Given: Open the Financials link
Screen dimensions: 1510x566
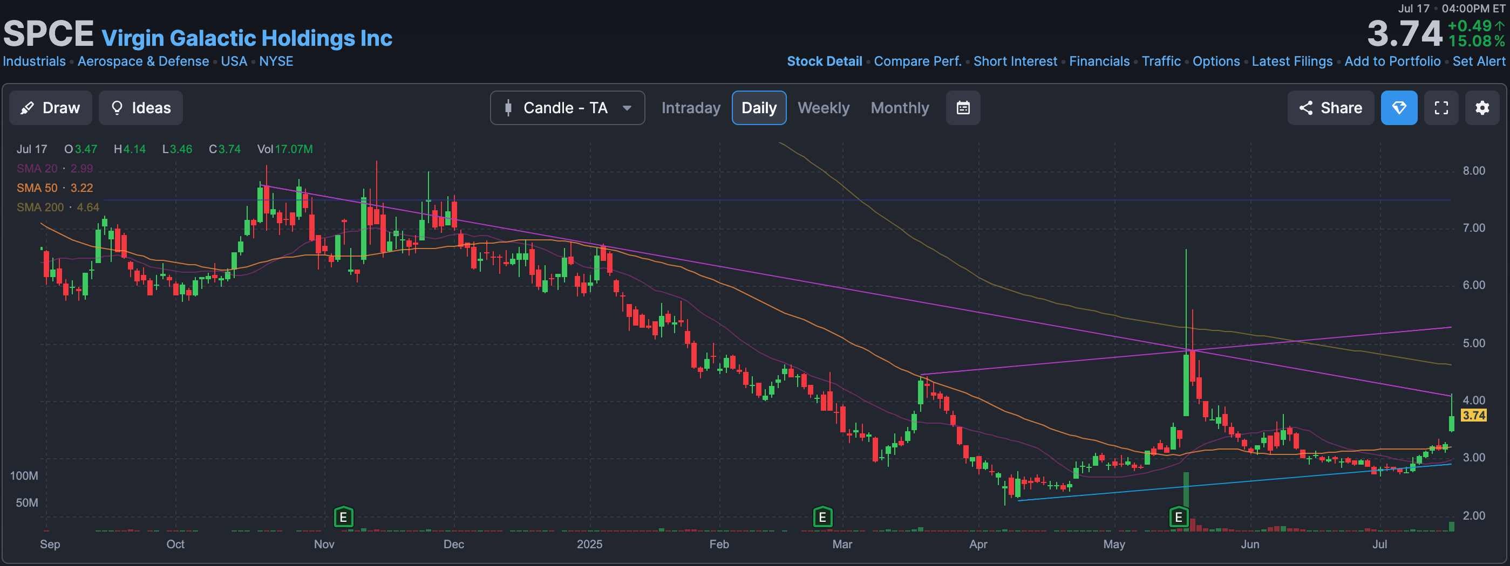Looking at the screenshot, I should (x=1099, y=61).
